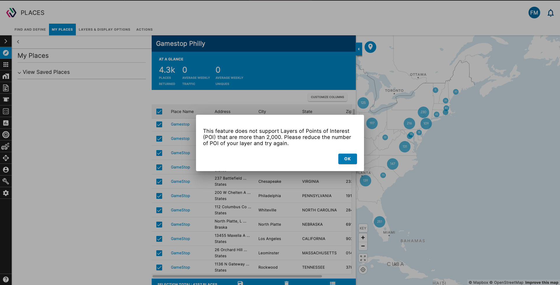Click the map KEY button
This screenshot has height=285, width=560.
(363, 228)
